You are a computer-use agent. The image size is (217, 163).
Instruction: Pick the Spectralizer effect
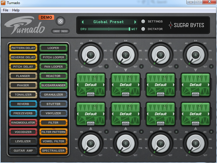(x=53, y=151)
